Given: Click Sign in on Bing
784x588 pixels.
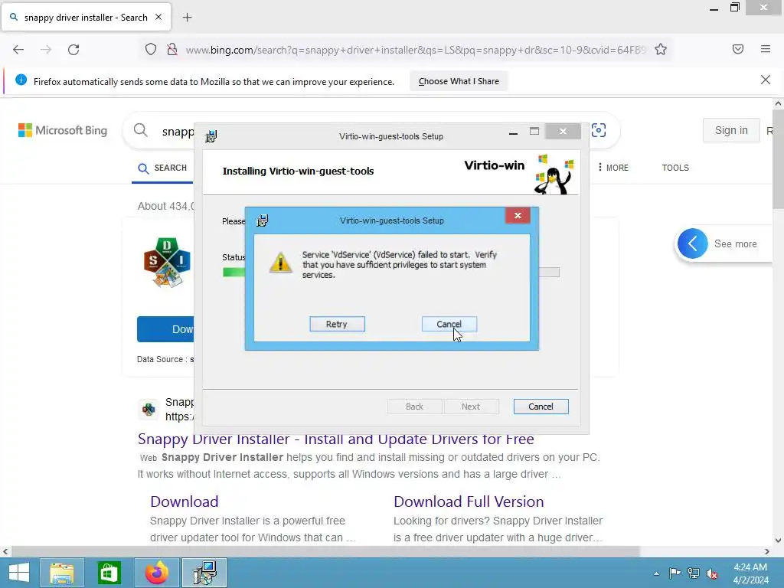Looking at the screenshot, I should coord(731,130).
